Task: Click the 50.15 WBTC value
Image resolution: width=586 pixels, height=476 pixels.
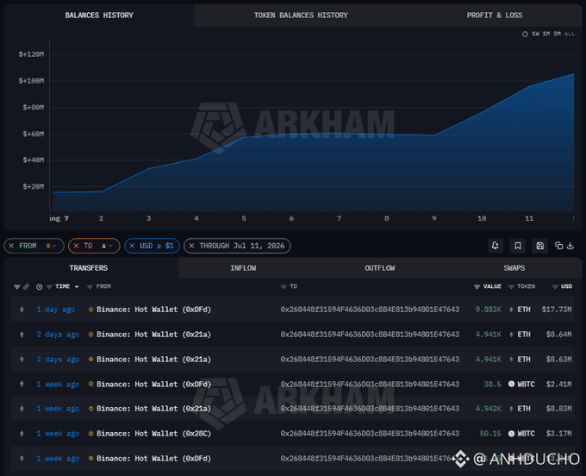Action: (x=490, y=434)
